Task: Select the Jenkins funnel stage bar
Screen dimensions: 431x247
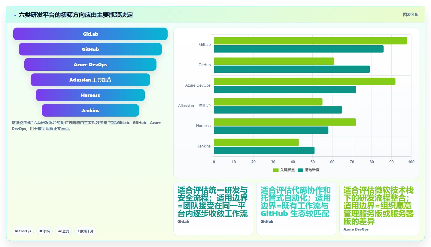Action: 90,110
